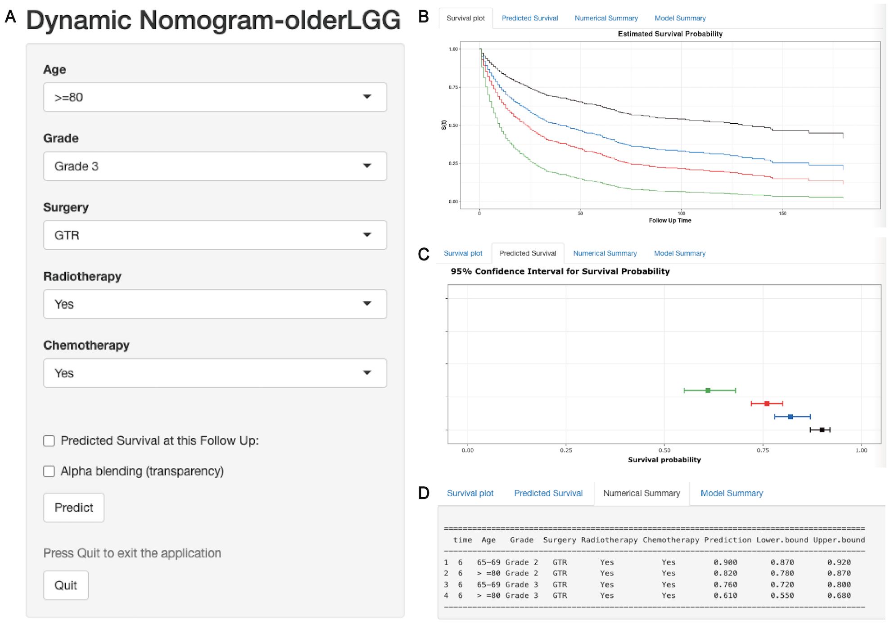
Task: Select Numerical Summary tab in panel D
Action: tap(642, 494)
